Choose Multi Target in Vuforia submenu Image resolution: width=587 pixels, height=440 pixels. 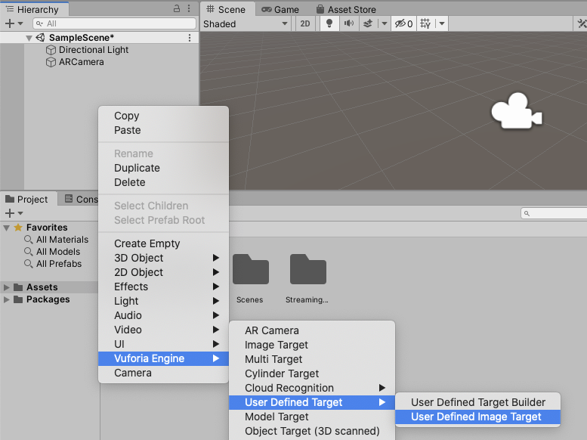coord(312,359)
